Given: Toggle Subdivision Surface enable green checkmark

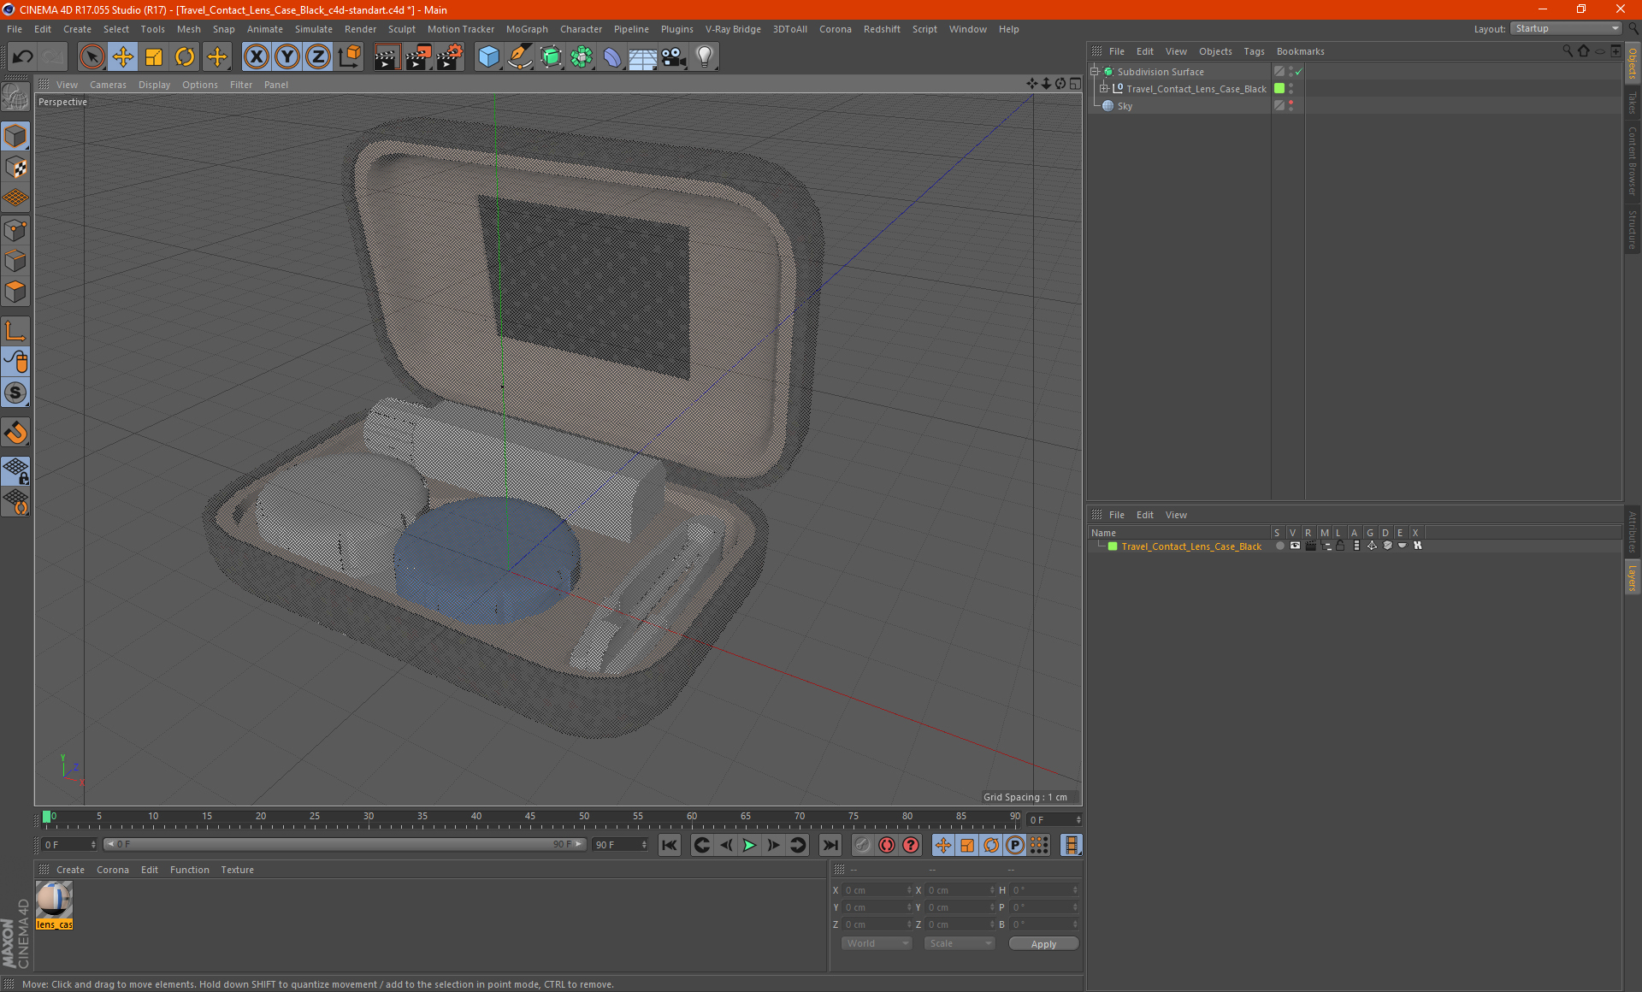Looking at the screenshot, I should 1299,72.
